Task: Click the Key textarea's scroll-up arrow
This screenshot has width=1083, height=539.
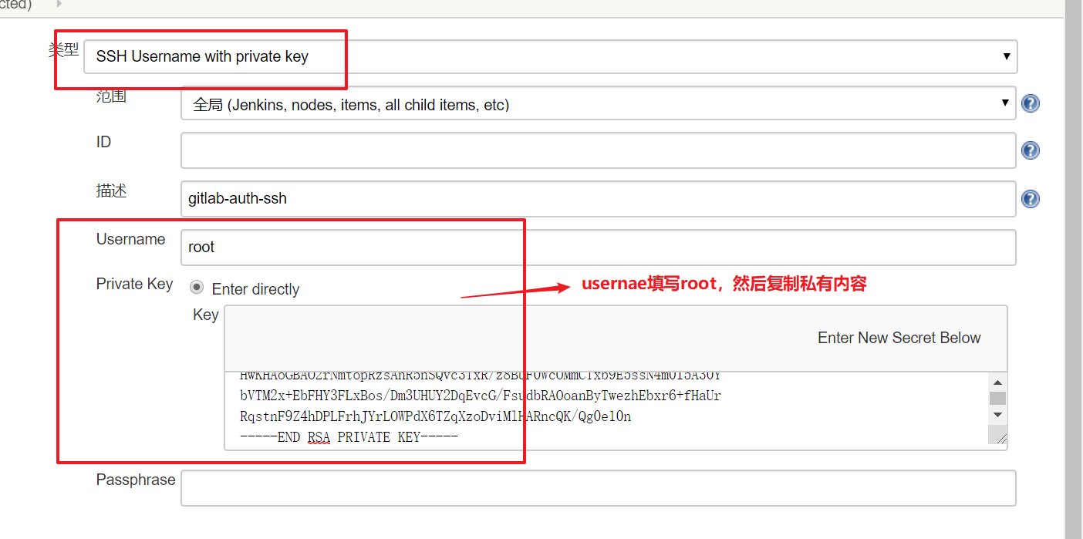Action: tap(997, 382)
